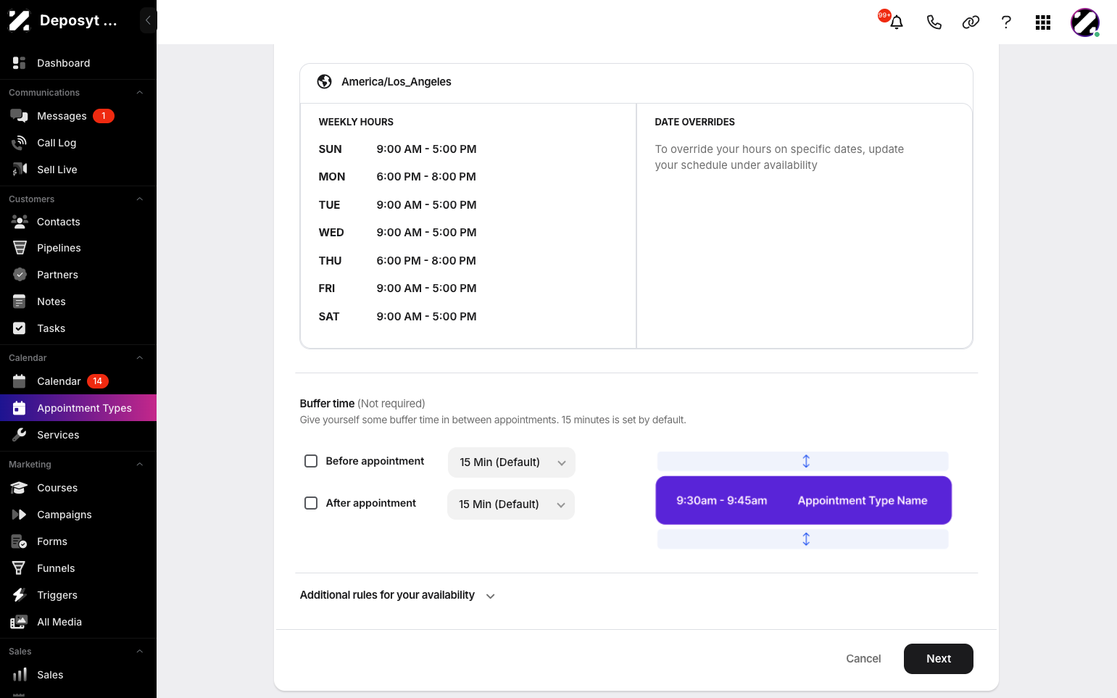Open the After appointment buffer dropdown
Viewport: 1117px width, 698px height.
(x=511, y=504)
